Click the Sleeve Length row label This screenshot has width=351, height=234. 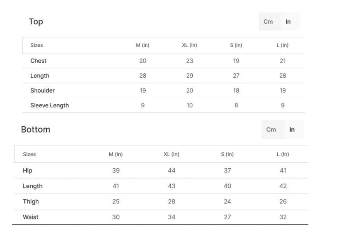[50, 106]
